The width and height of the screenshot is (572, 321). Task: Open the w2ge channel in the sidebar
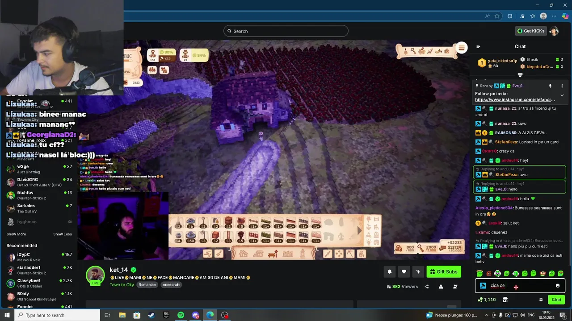39,169
